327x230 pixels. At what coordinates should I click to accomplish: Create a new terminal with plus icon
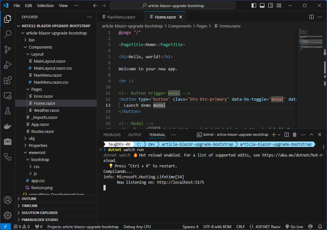coord(274,135)
